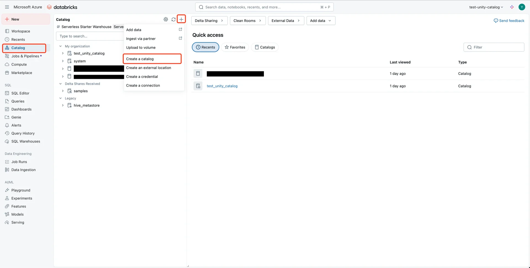
Task: Open the Add data dropdown button
Action: (x=321, y=20)
